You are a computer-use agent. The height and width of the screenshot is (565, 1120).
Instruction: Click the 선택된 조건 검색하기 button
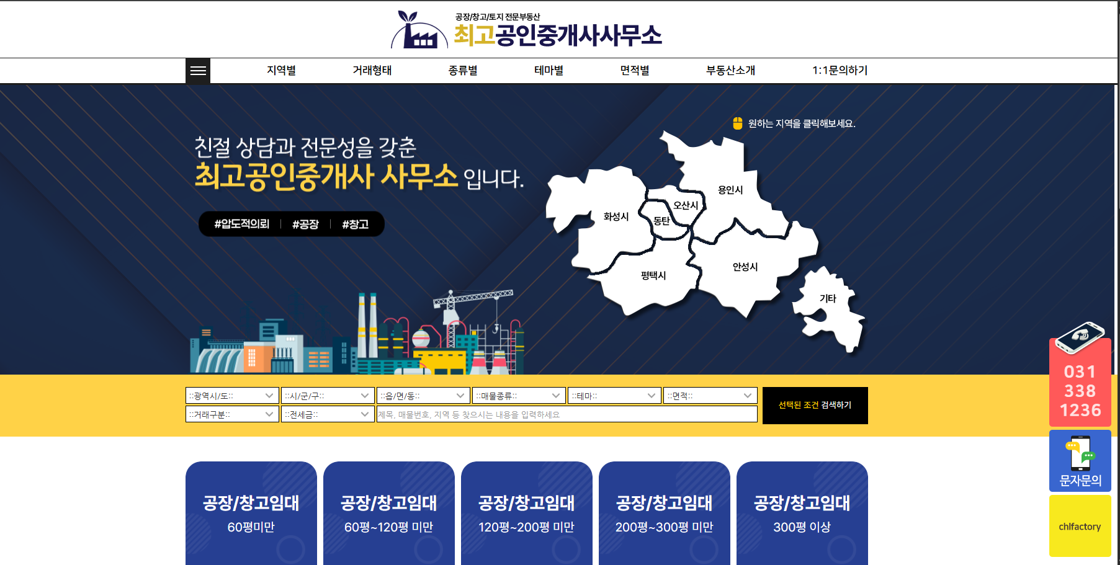(815, 406)
